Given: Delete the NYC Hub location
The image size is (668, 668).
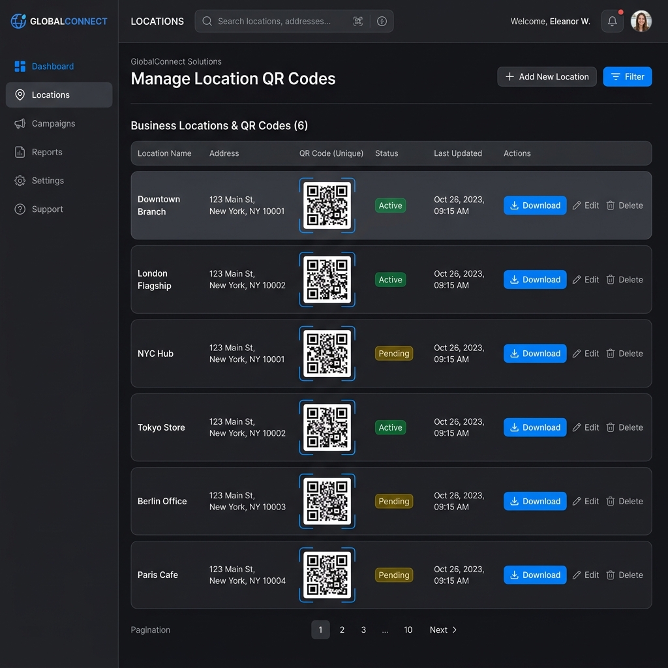Looking at the screenshot, I should 624,354.
